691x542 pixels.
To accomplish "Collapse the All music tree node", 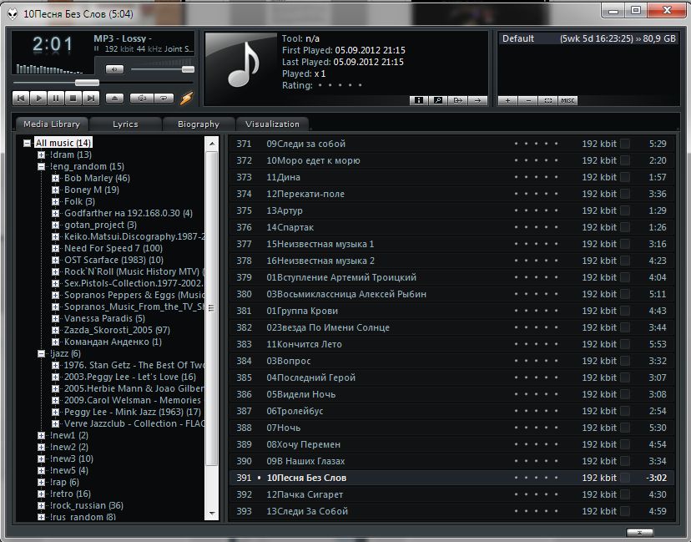I will 28,144.
